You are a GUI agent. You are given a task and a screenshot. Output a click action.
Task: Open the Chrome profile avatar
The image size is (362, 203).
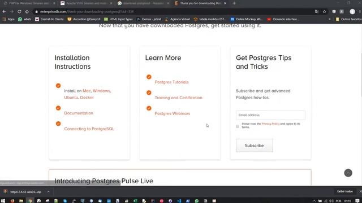pyautogui.click(x=352, y=11)
